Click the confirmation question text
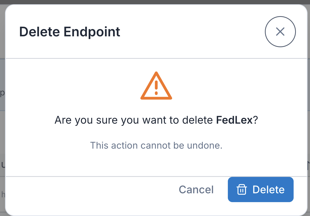Image resolution: width=310 pixels, height=216 pixels. click(x=156, y=120)
